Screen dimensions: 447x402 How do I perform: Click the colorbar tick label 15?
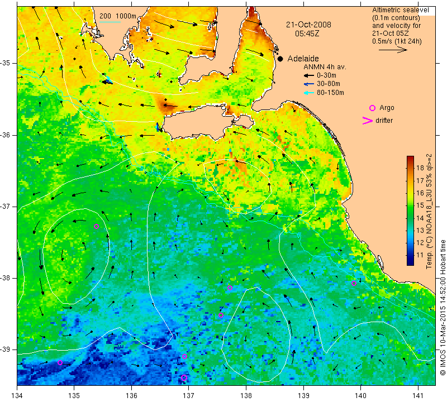click(420, 205)
